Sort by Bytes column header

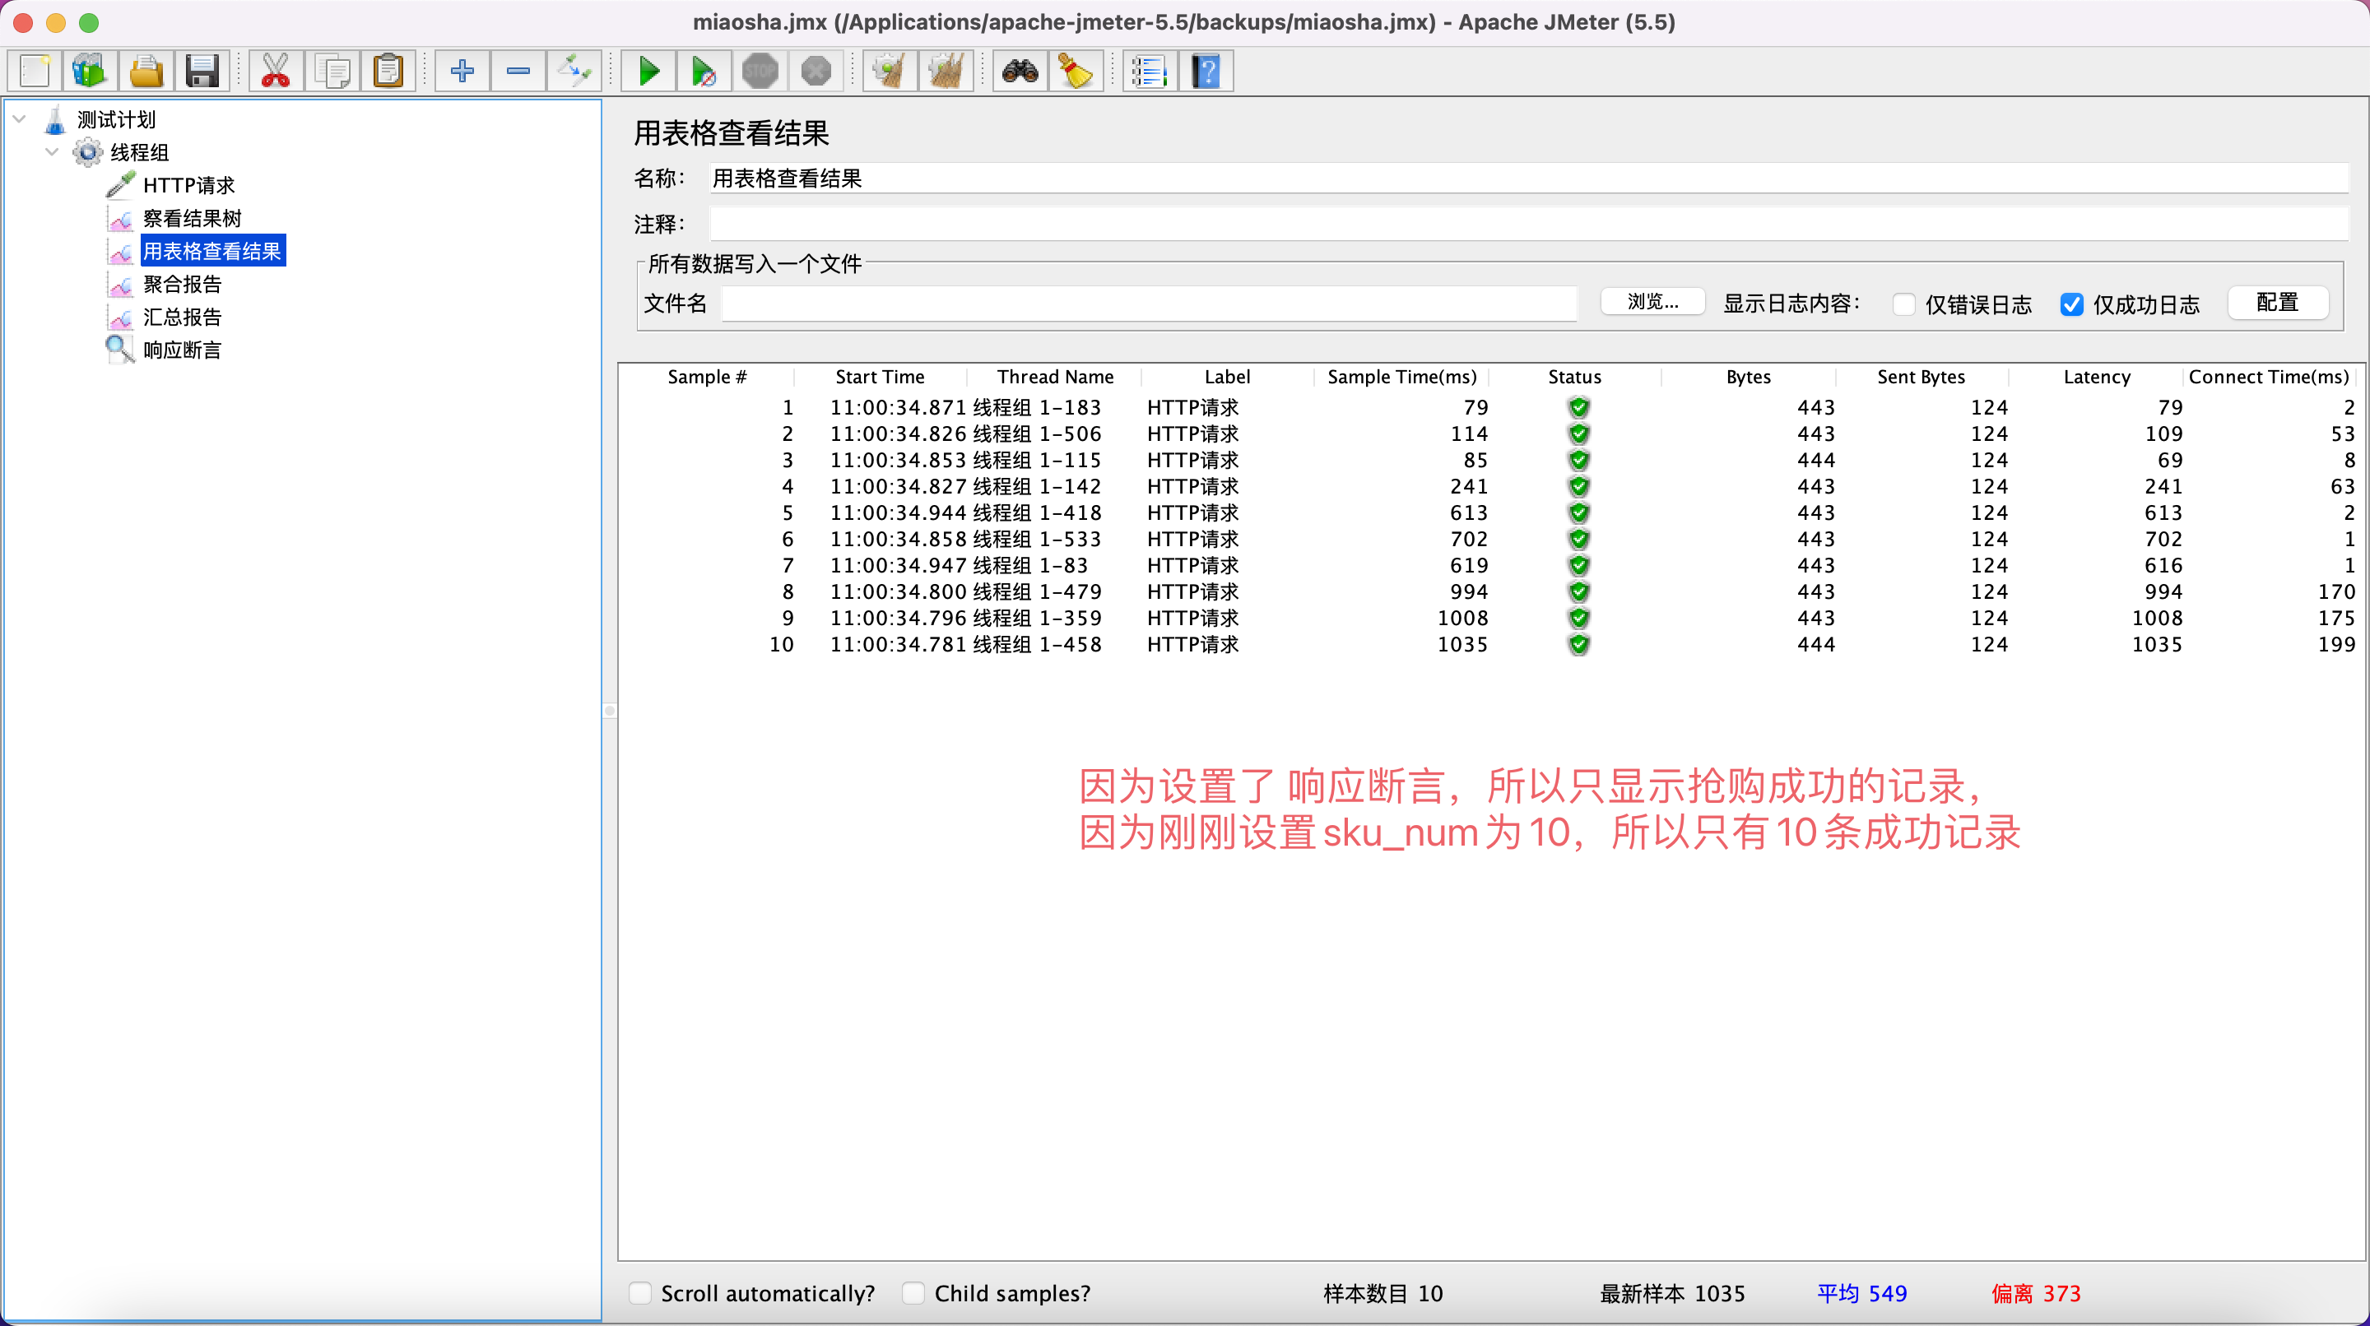tap(1748, 377)
